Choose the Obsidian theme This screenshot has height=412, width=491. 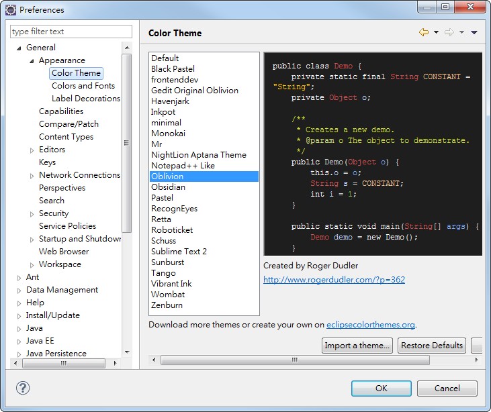coord(204,187)
